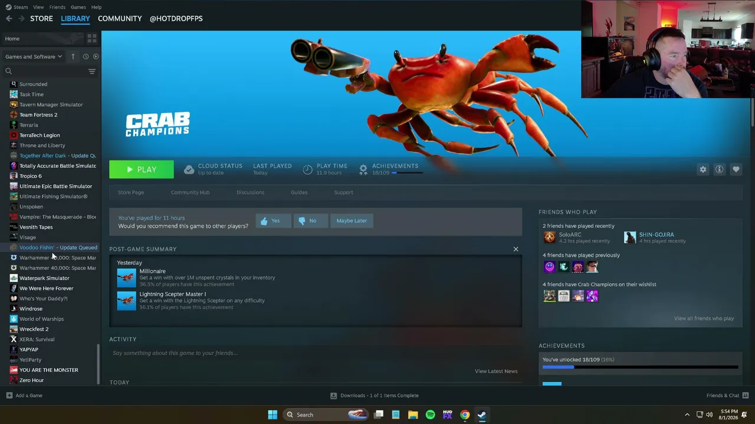This screenshot has height=424, width=755.
Task: Type in the activity say-something field
Action: click(x=316, y=353)
